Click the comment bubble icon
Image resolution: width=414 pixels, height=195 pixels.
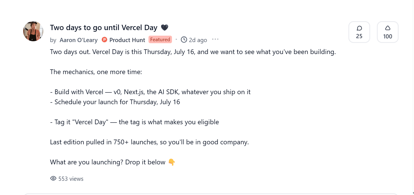359,28
